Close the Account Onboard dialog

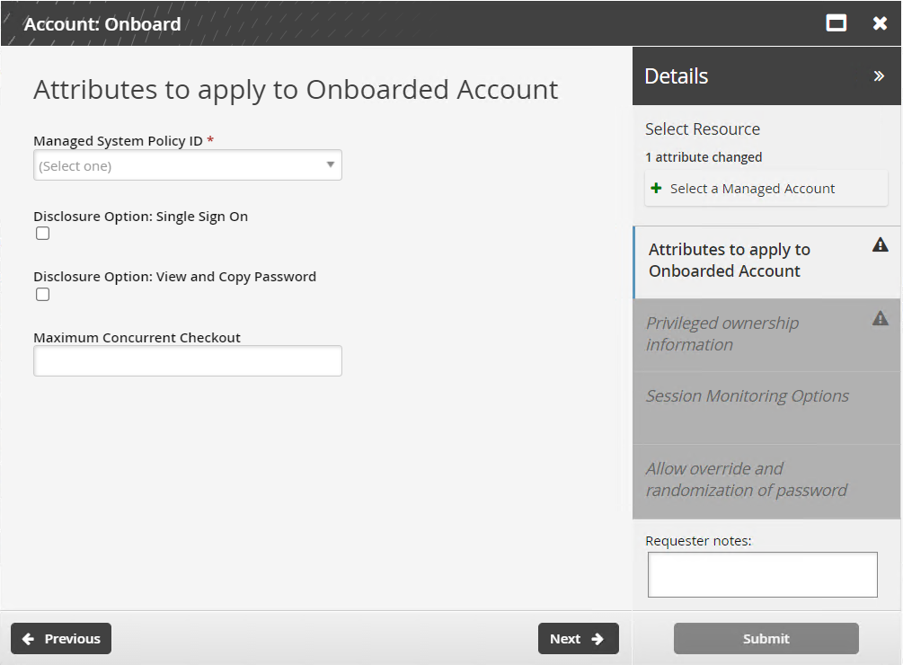coord(880,23)
